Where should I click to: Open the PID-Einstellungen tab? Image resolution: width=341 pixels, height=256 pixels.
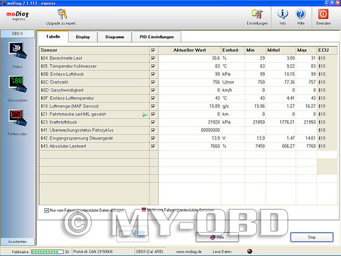(157, 37)
